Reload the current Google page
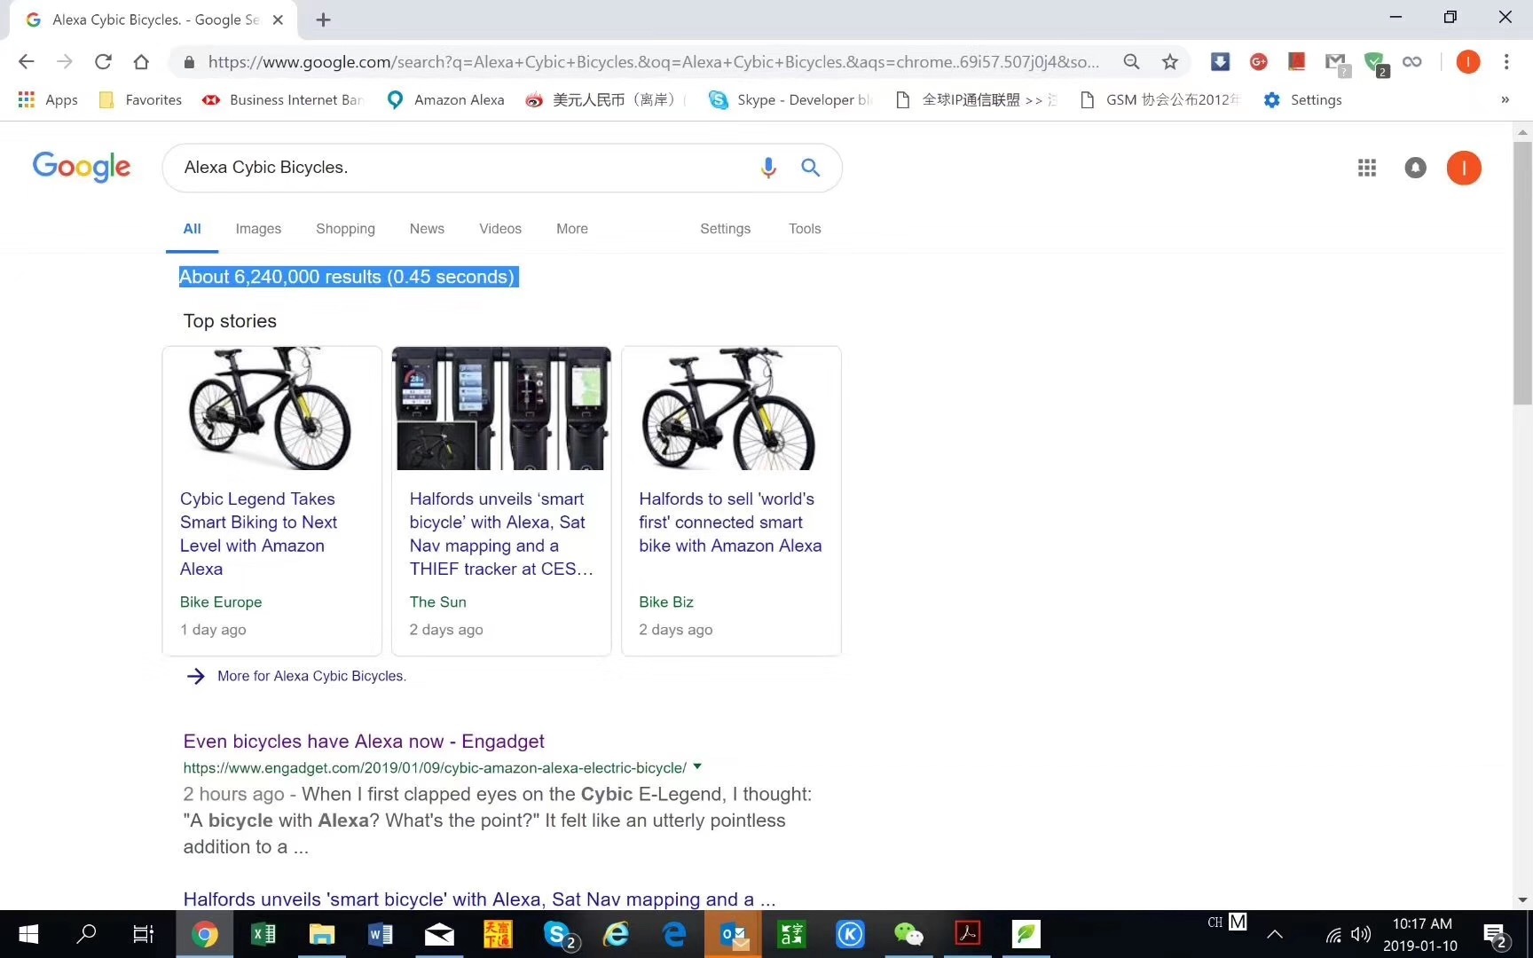Viewport: 1533px width, 958px height. click(x=103, y=61)
